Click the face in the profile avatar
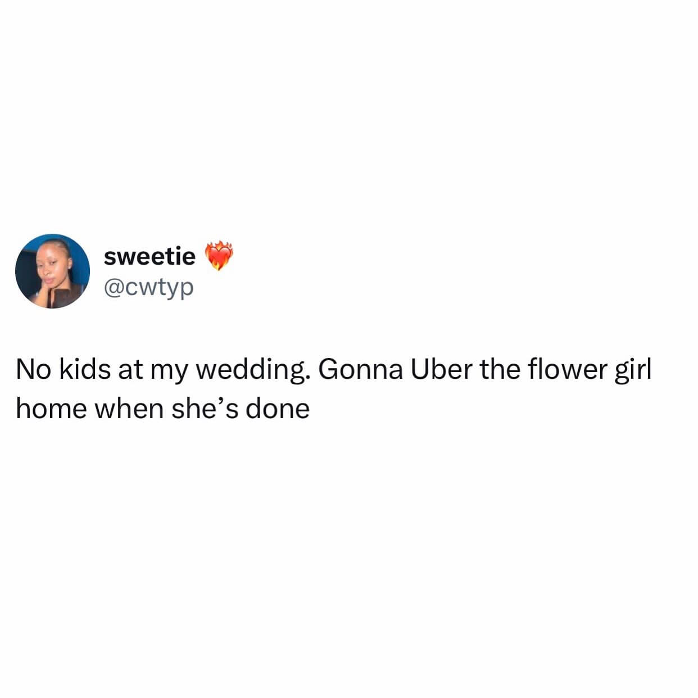The image size is (698, 698). pyautogui.click(x=47, y=269)
